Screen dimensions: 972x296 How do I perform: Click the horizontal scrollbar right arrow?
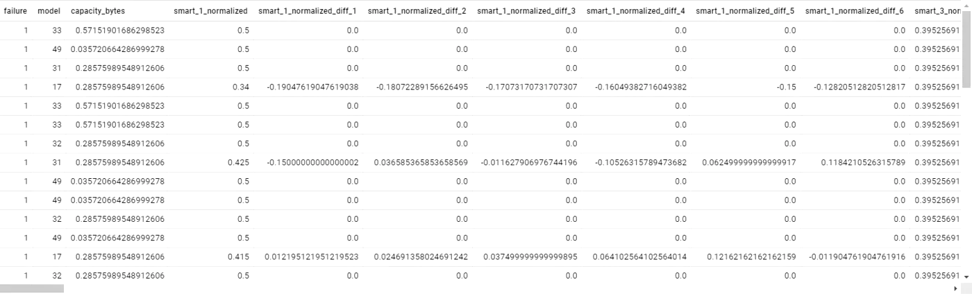pyautogui.click(x=959, y=288)
